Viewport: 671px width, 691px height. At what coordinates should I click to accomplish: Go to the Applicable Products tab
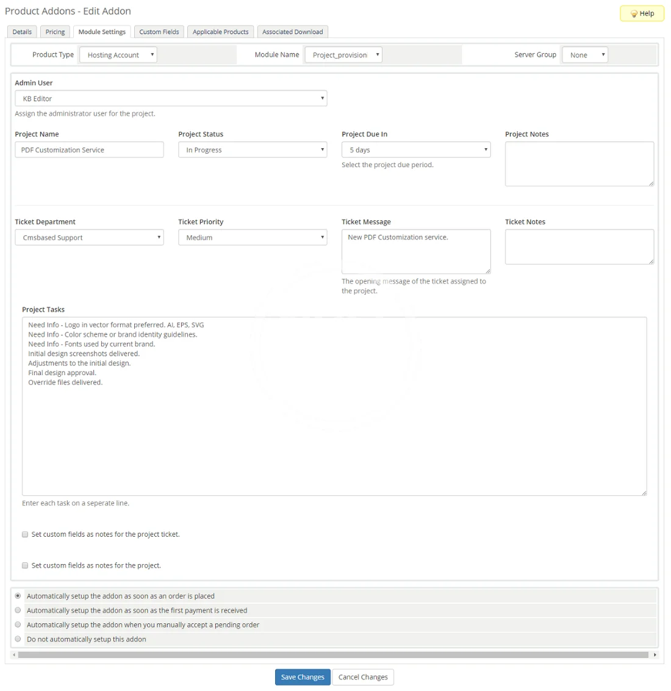click(220, 32)
